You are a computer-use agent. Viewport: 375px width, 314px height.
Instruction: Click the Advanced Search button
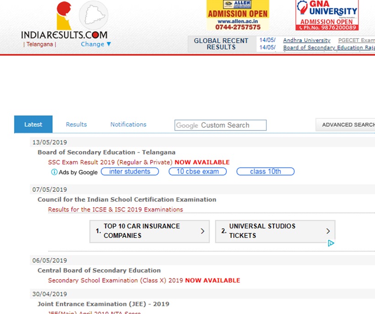coord(346,125)
